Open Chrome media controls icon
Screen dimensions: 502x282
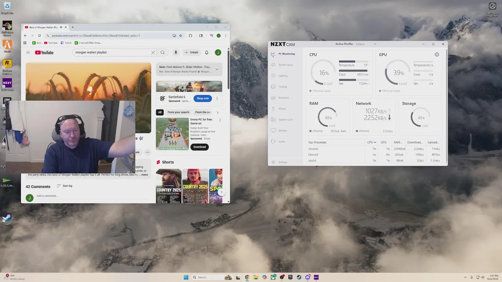(211, 36)
